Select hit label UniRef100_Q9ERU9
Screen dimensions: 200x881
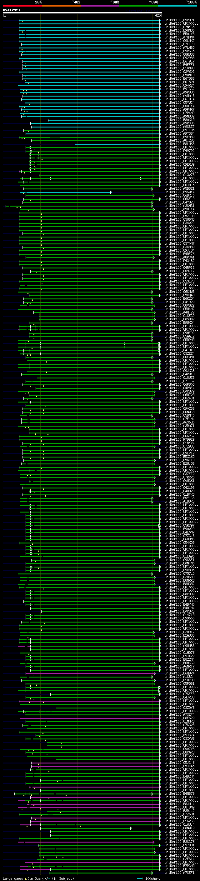pyautogui.click(x=179, y=164)
